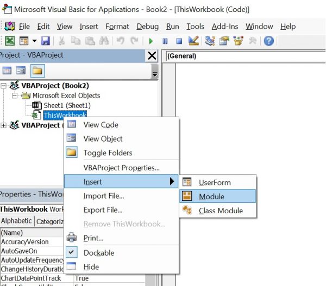
Task: Collapse the VBAProject (Book2) tree node
Action: (x=5, y=86)
